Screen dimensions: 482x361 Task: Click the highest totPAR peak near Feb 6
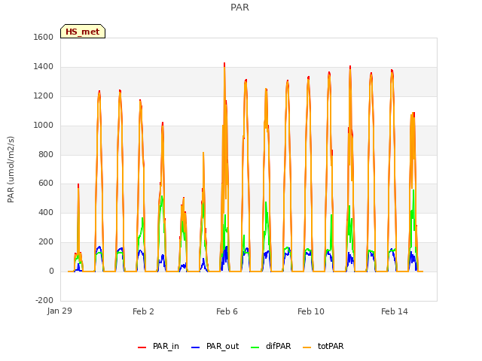click(x=224, y=66)
